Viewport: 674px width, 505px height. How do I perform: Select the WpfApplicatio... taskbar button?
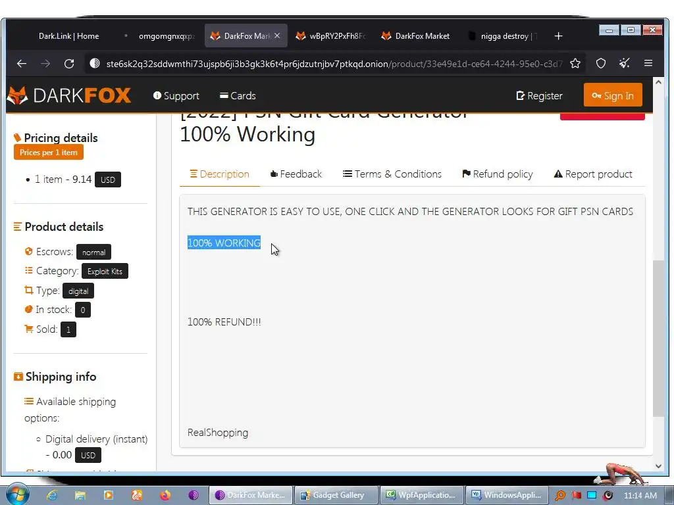point(421,495)
